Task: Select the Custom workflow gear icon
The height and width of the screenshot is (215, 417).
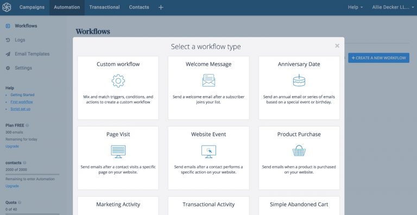Action: [118, 80]
